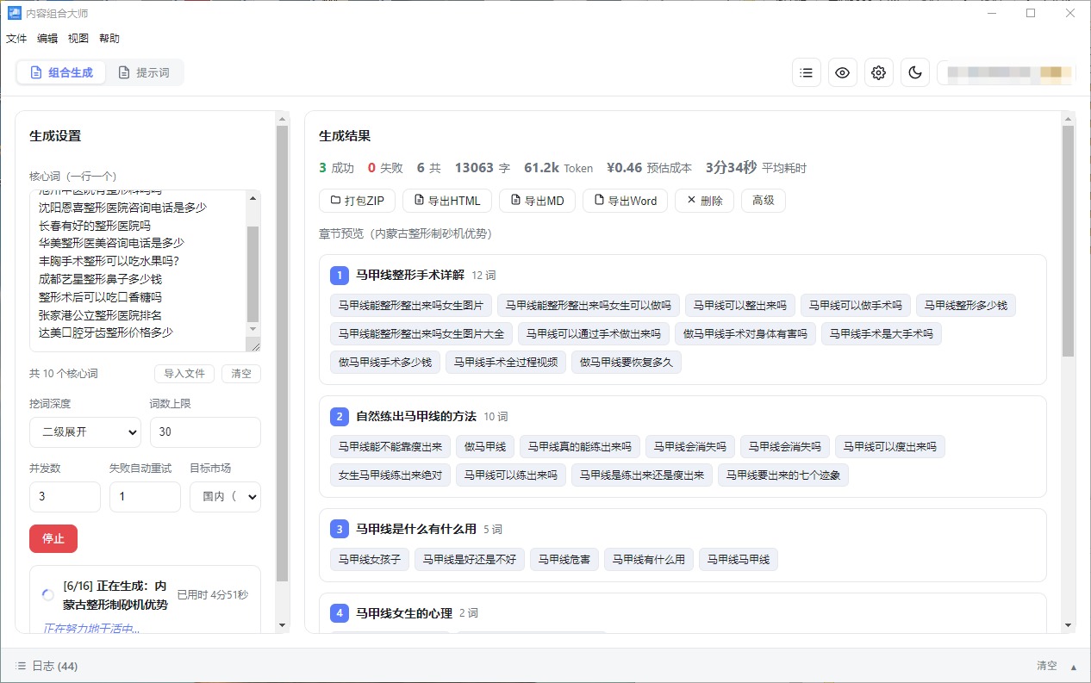Click the eye preview icon
Image resolution: width=1091 pixels, height=683 pixels.
click(x=843, y=72)
